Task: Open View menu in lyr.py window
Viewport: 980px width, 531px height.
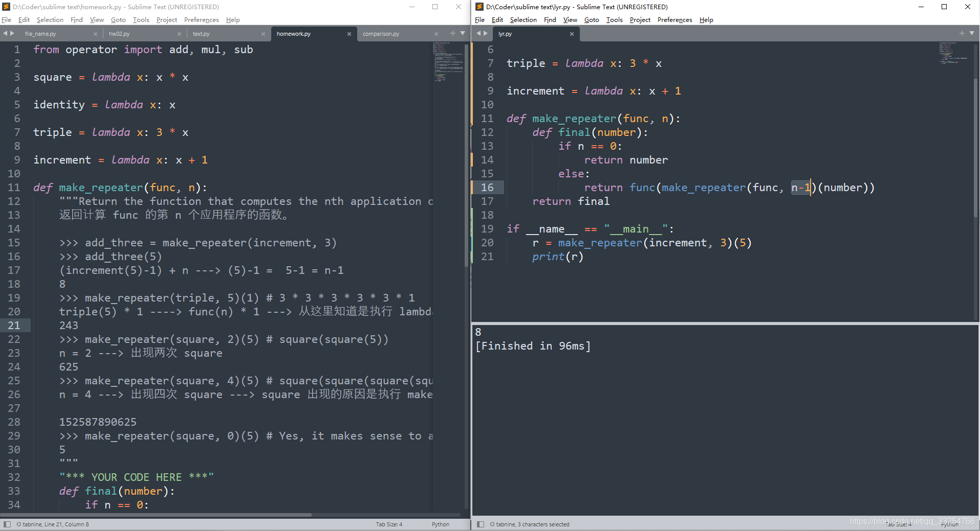Action: click(570, 20)
